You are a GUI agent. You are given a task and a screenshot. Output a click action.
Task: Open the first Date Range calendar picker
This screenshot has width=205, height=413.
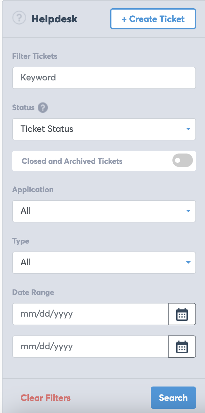[182, 314]
